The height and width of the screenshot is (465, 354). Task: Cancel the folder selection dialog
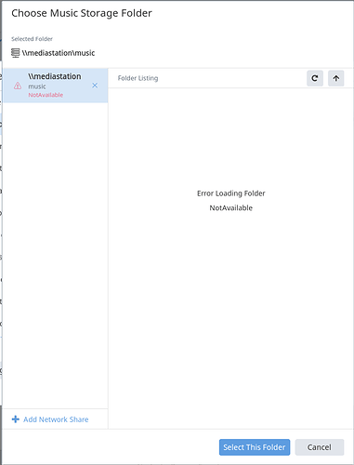coord(320,447)
